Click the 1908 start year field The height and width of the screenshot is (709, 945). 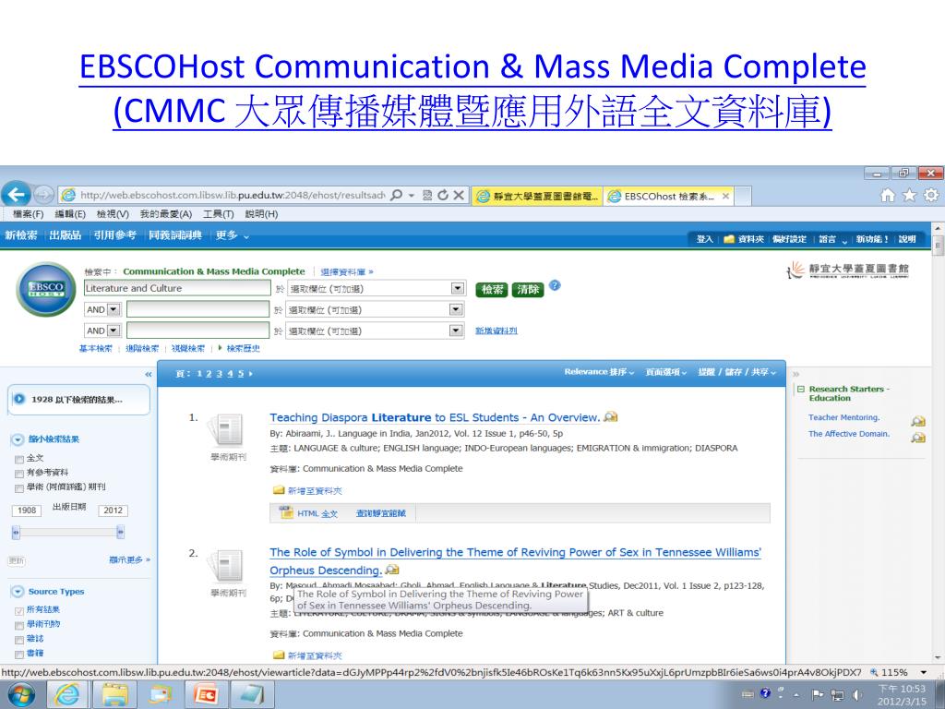point(27,510)
